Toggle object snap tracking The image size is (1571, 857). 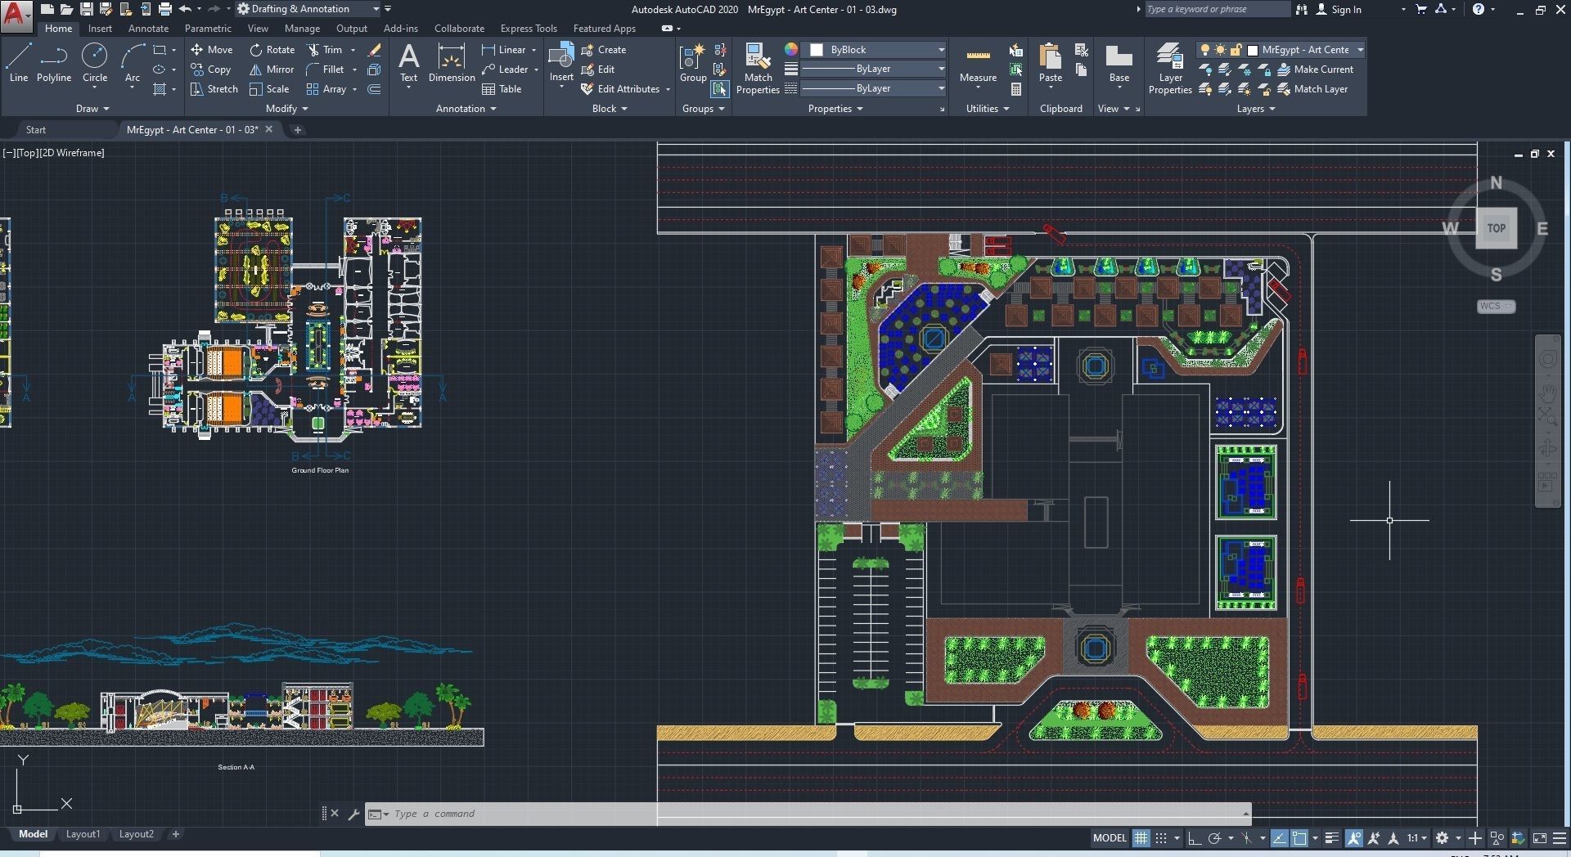coord(1280,838)
